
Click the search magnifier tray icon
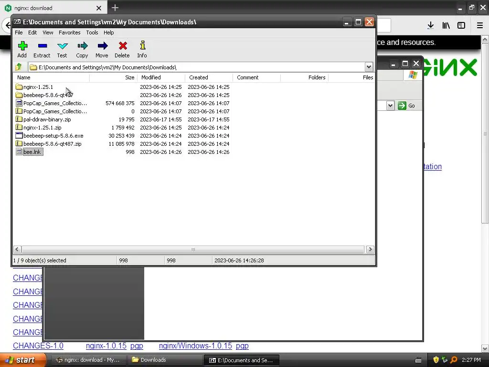[x=454, y=360]
